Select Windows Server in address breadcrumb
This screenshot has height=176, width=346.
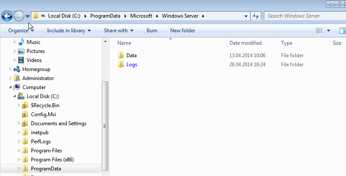[x=180, y=16]
